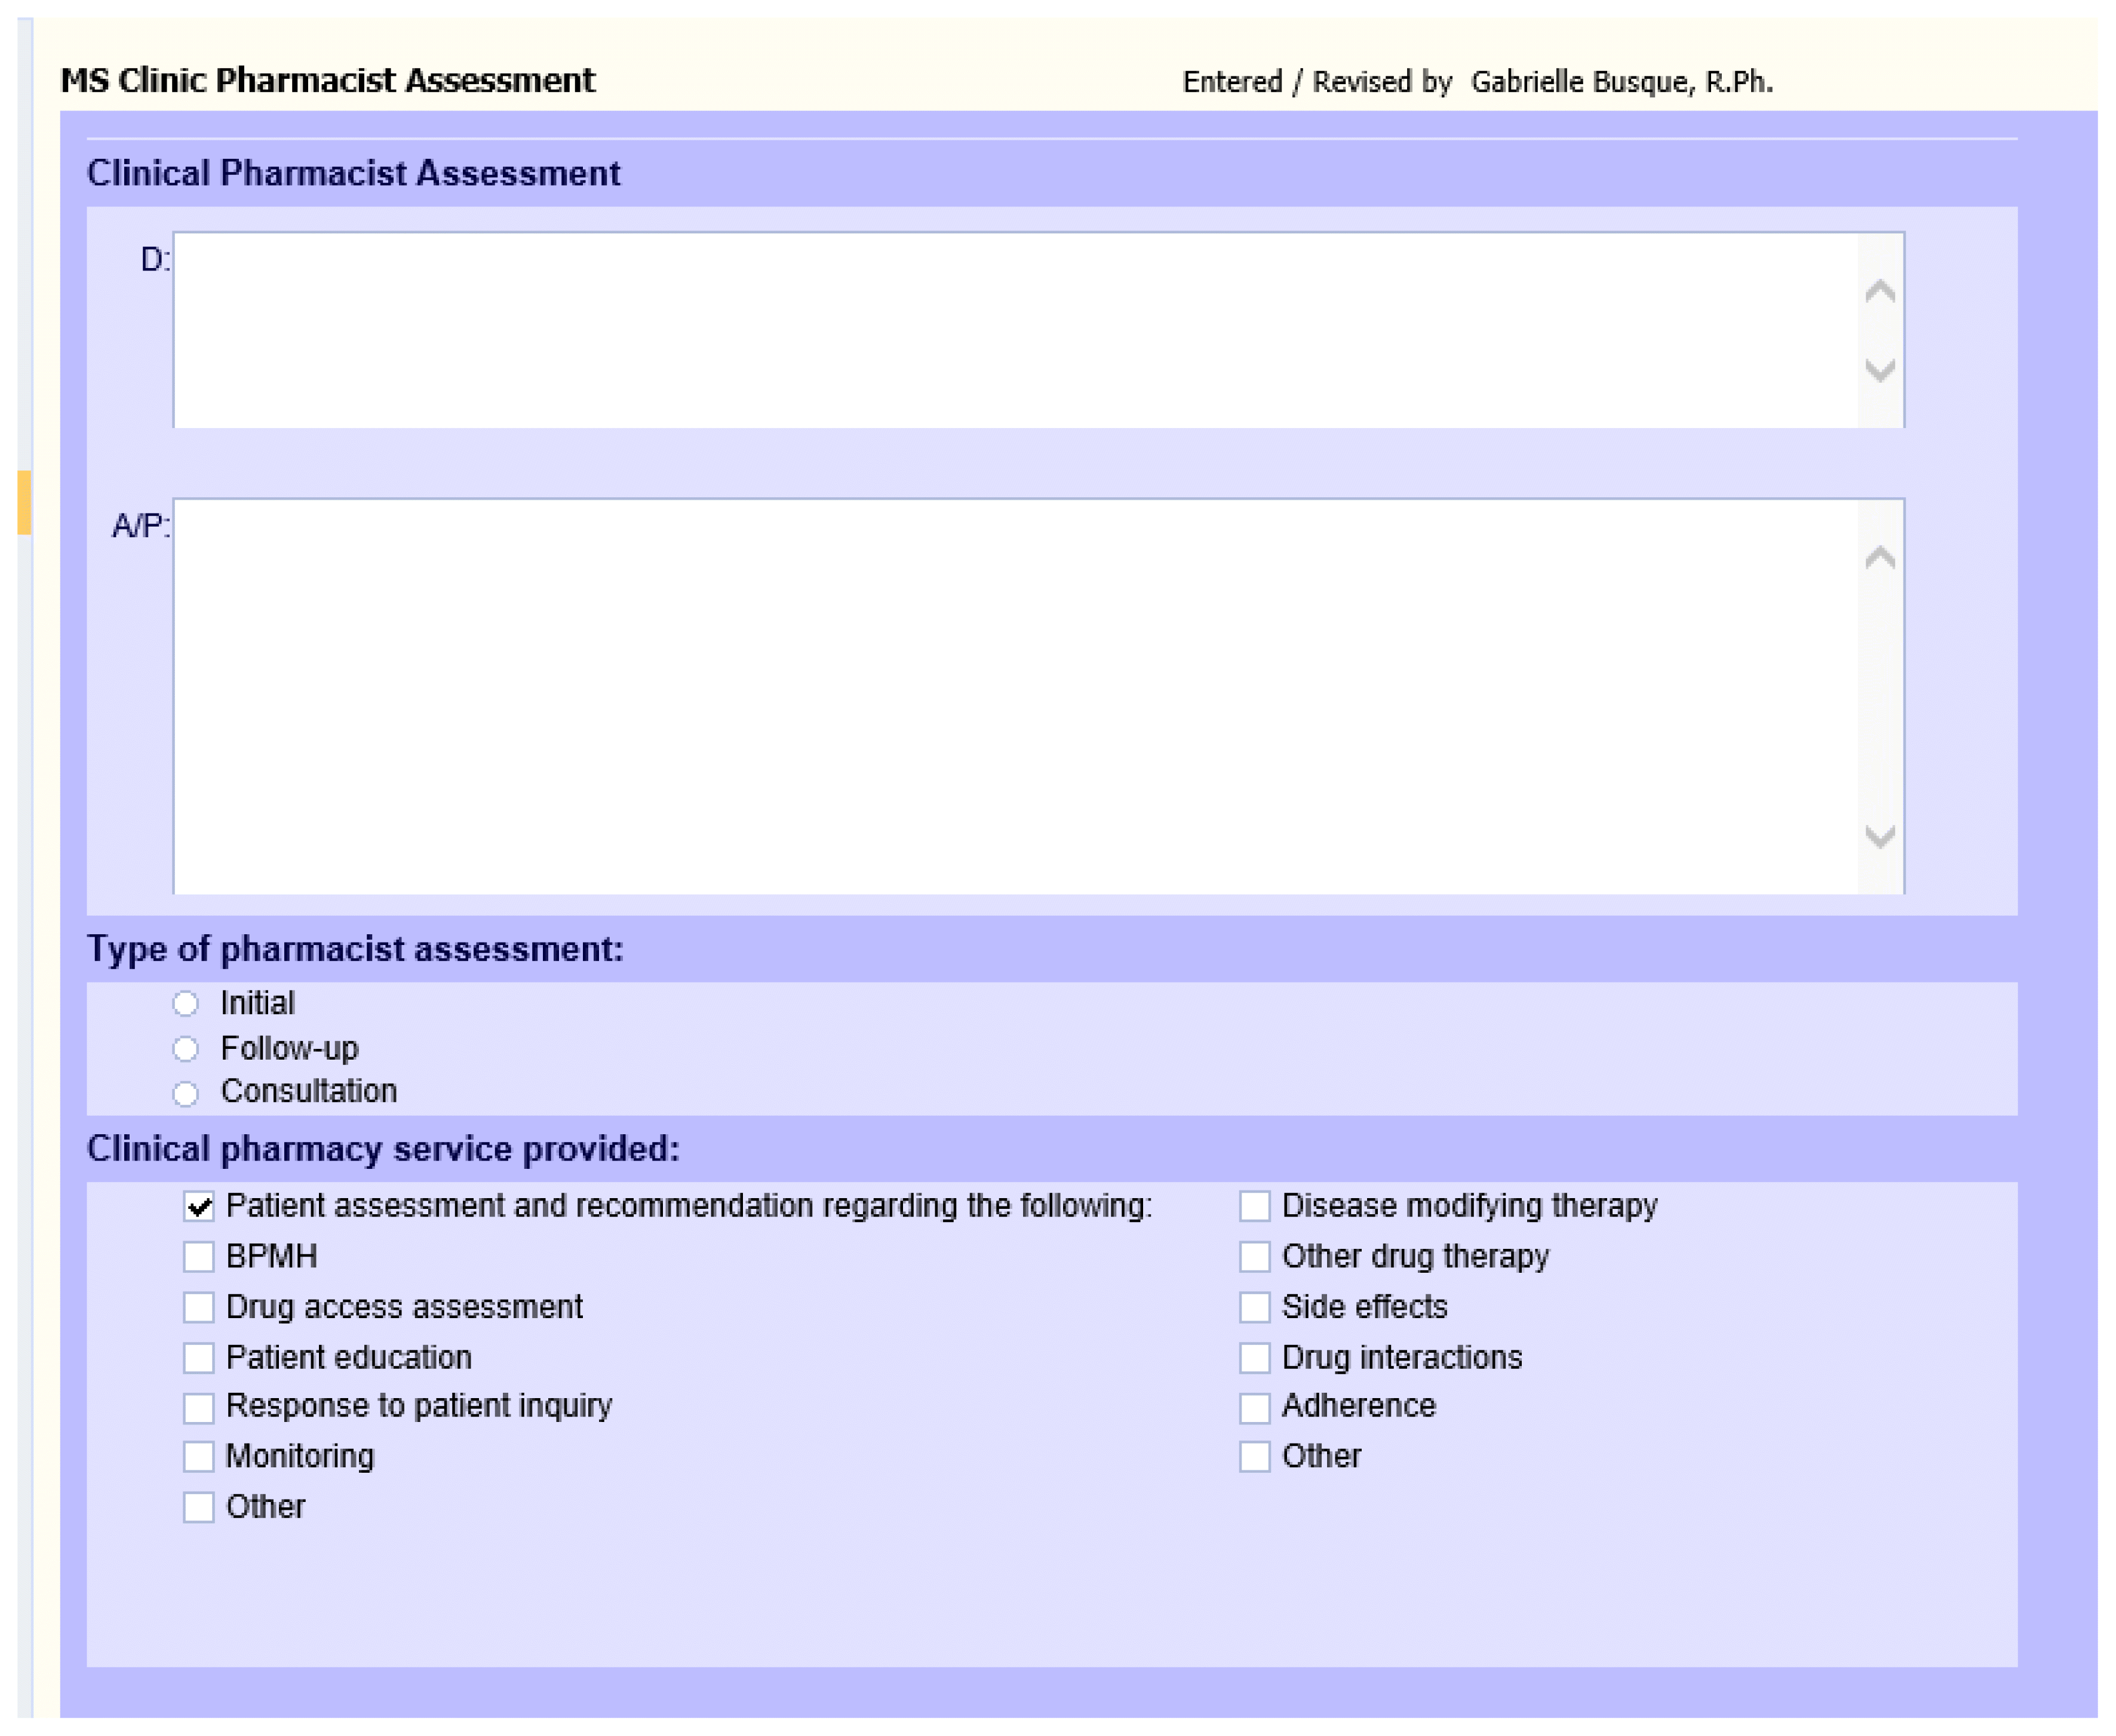Click scroll up arrow in D text box

coord(1880,291)
